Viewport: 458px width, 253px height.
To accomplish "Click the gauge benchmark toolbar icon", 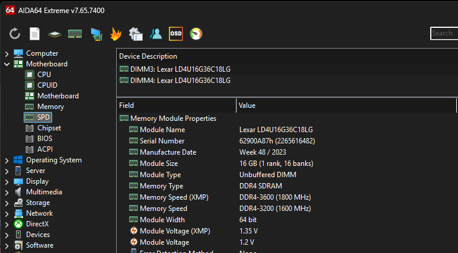I will coord(196,34).
